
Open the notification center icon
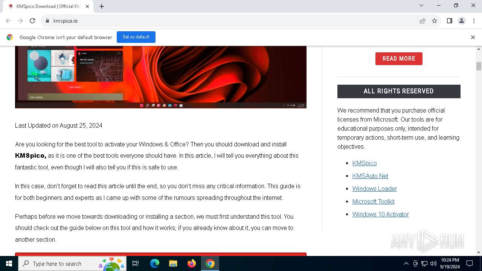coord(470,263)
